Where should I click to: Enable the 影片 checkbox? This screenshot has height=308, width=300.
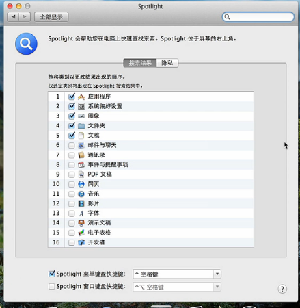click(x=72, y=203)
